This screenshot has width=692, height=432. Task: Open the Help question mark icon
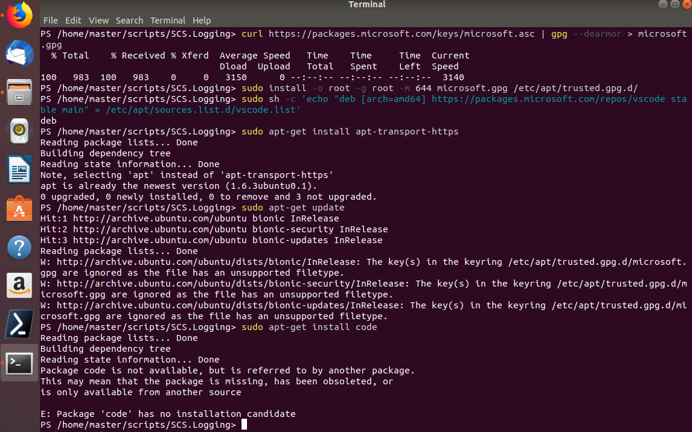(18, 248)
